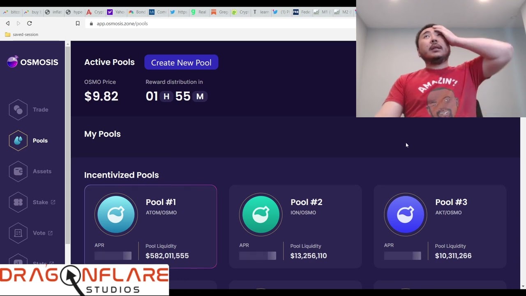526x296 pixels.
Task: Select the Pools sidebar label
Action: coord(40,141)
